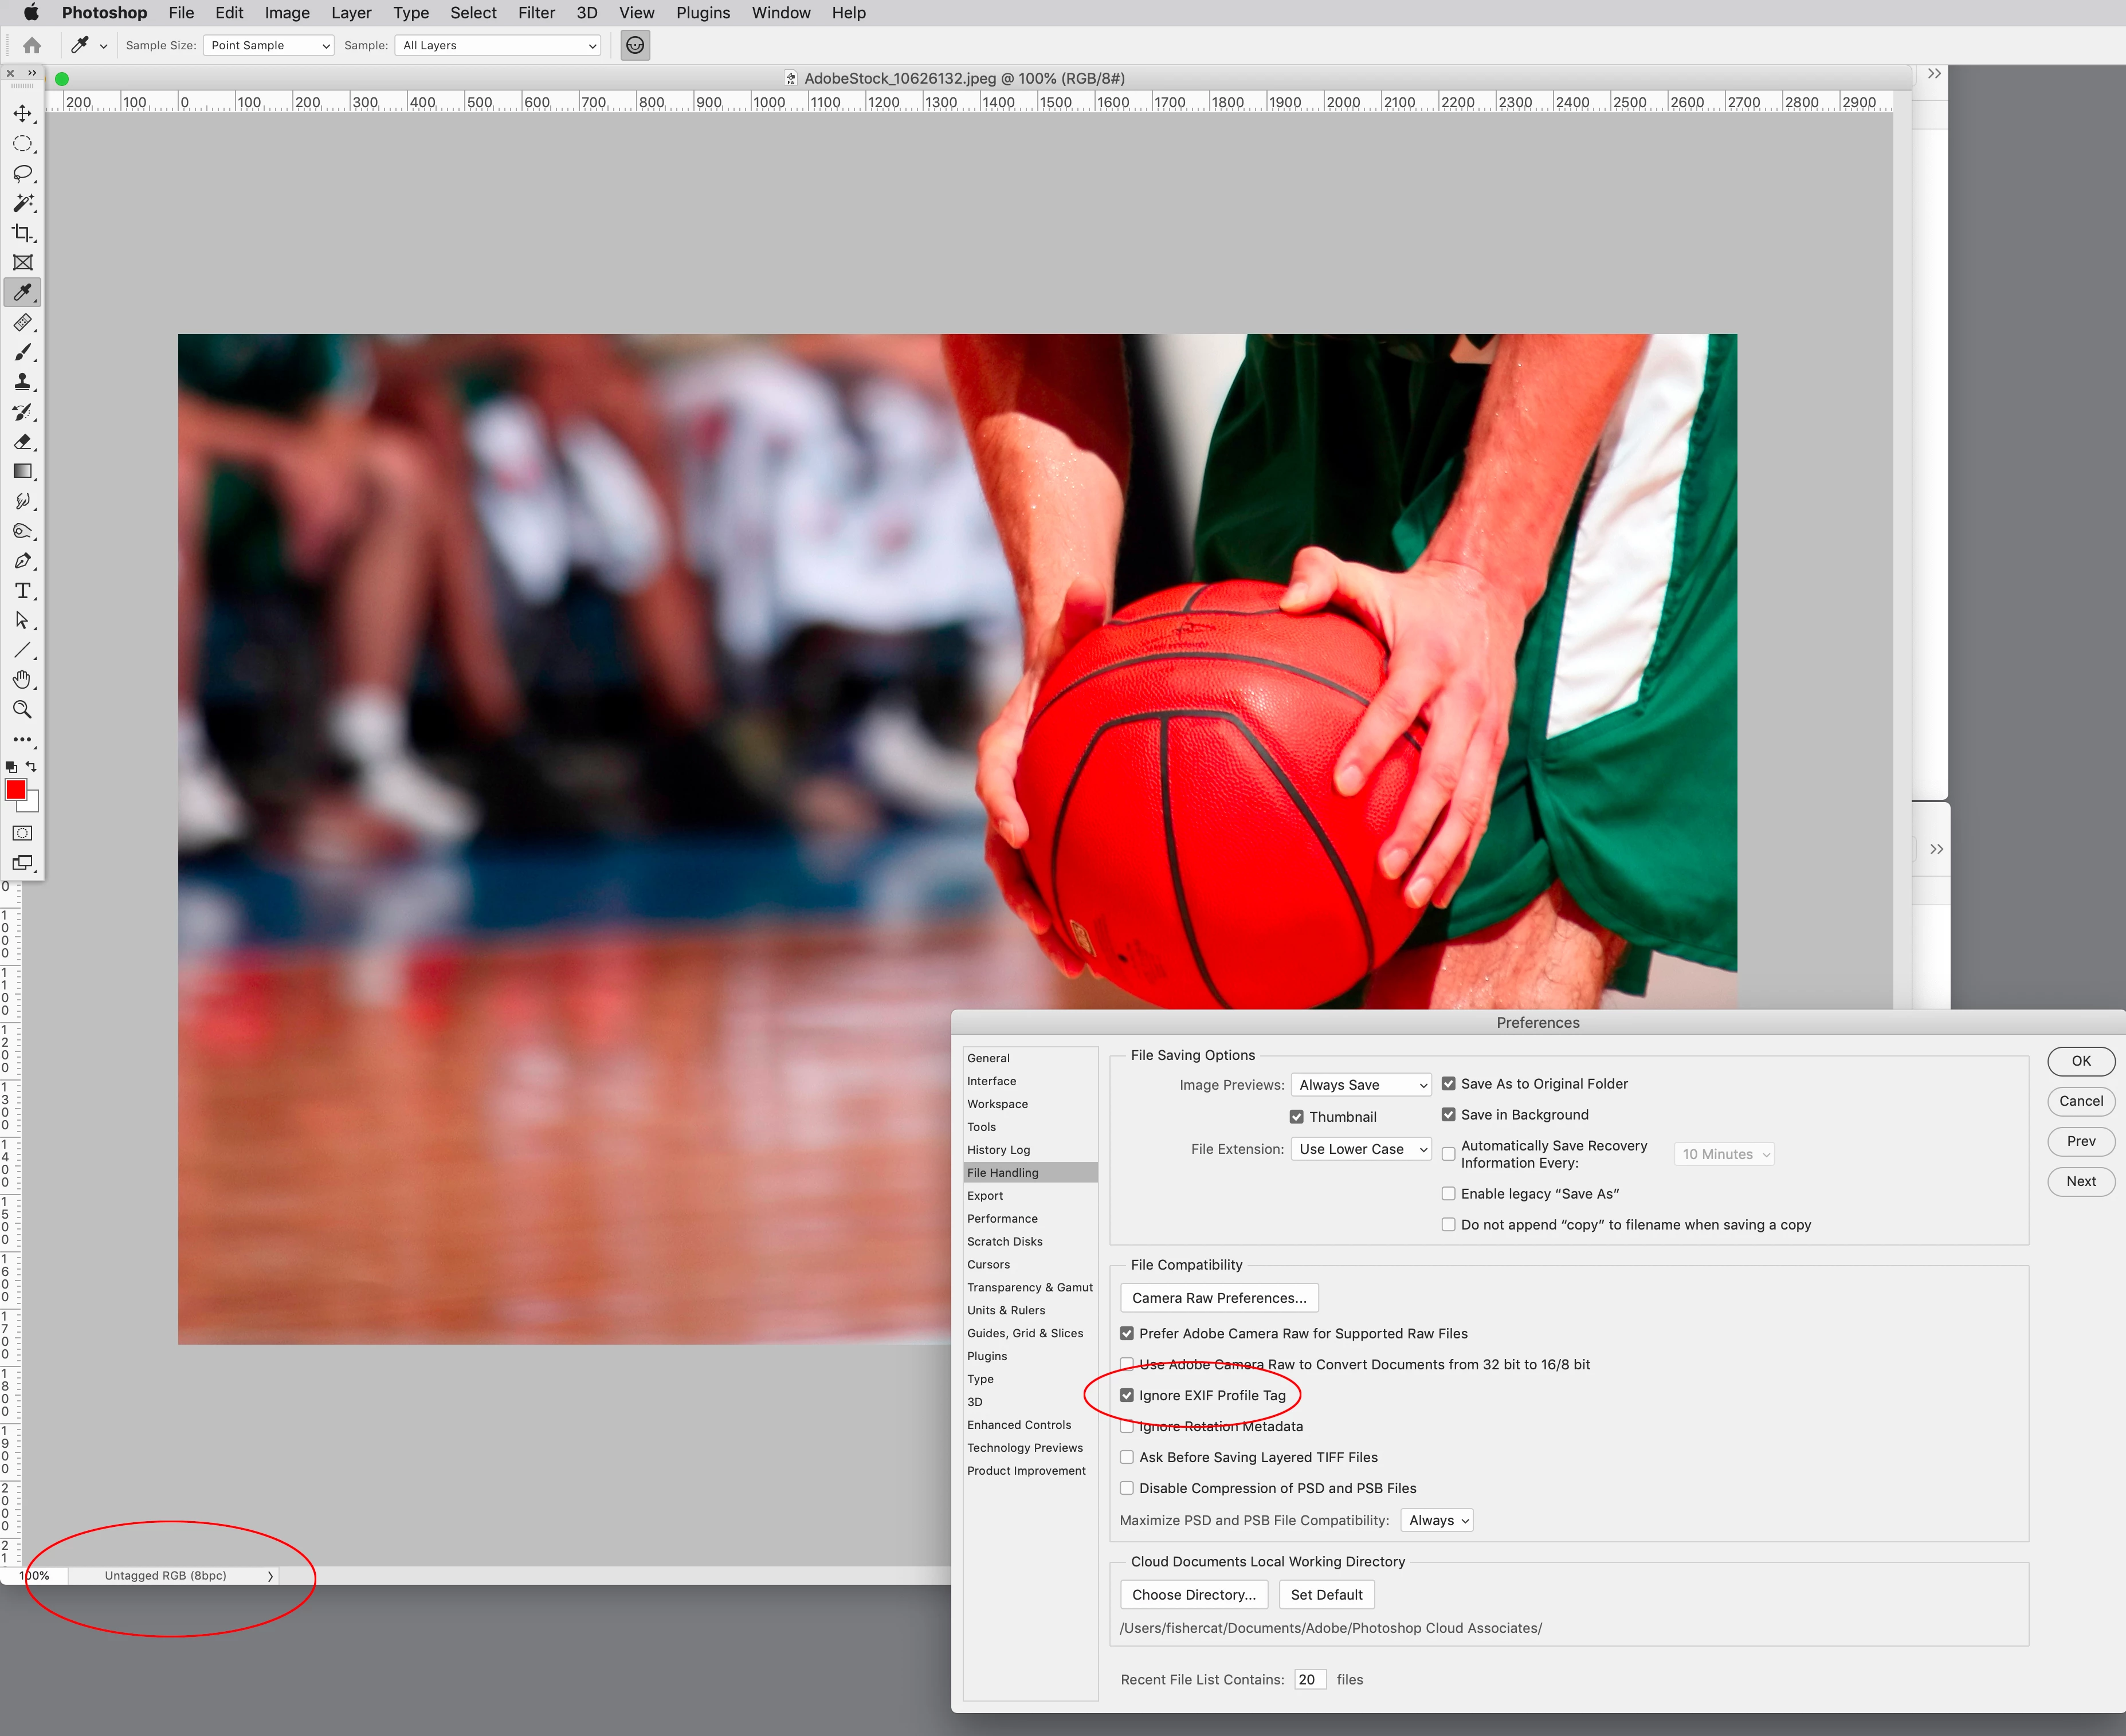Select the Crop tool
This screenshot has height=1736, width=2126.
22,233
